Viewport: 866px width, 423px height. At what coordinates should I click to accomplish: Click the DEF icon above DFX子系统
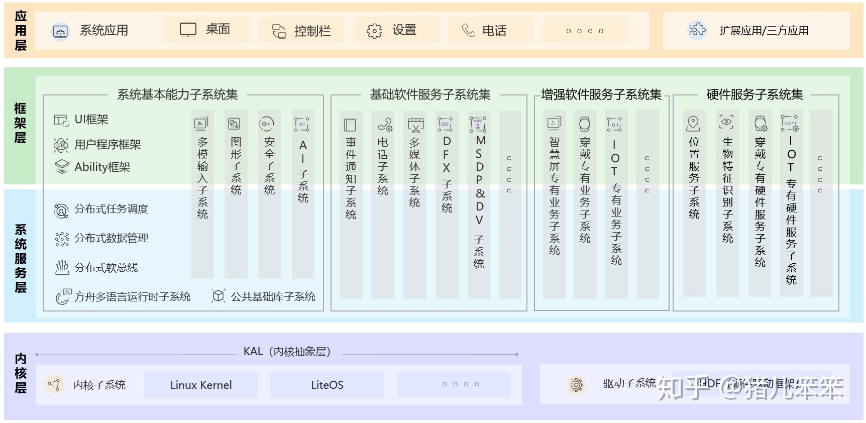pos(445,124)
